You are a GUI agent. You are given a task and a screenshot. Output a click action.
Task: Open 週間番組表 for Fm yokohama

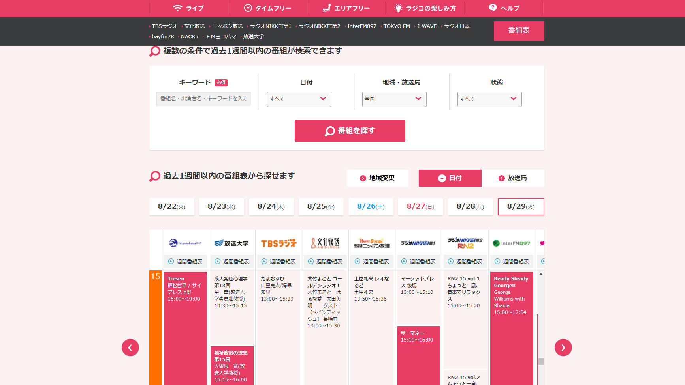click(185, 261)
